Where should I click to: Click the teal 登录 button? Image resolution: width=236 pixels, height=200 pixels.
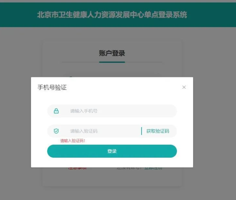click(112, 151)
